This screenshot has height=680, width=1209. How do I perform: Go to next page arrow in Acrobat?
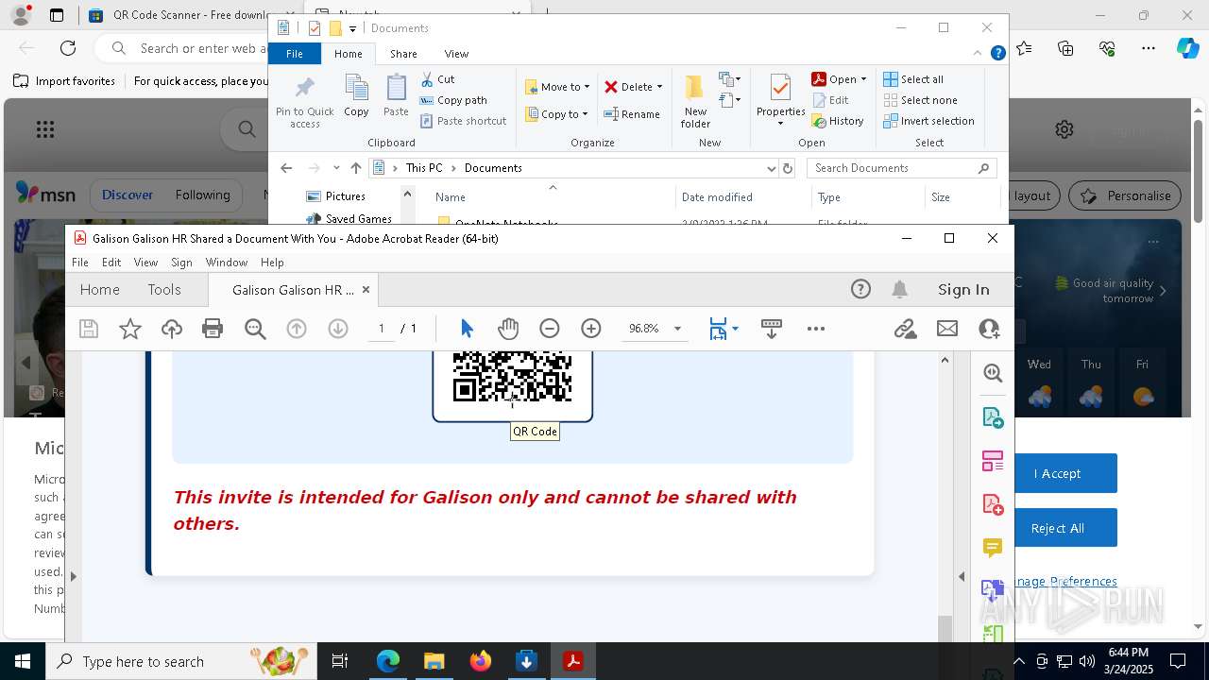pos(338,329)
